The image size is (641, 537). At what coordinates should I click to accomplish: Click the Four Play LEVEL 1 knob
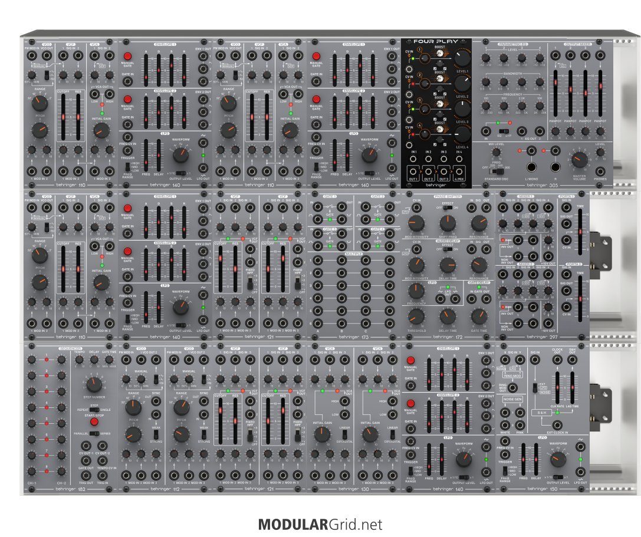tap(462, 58)
